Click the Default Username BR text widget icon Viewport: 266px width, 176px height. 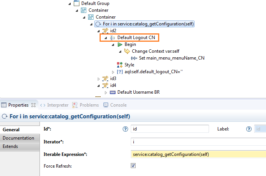[x=112, y=92]
